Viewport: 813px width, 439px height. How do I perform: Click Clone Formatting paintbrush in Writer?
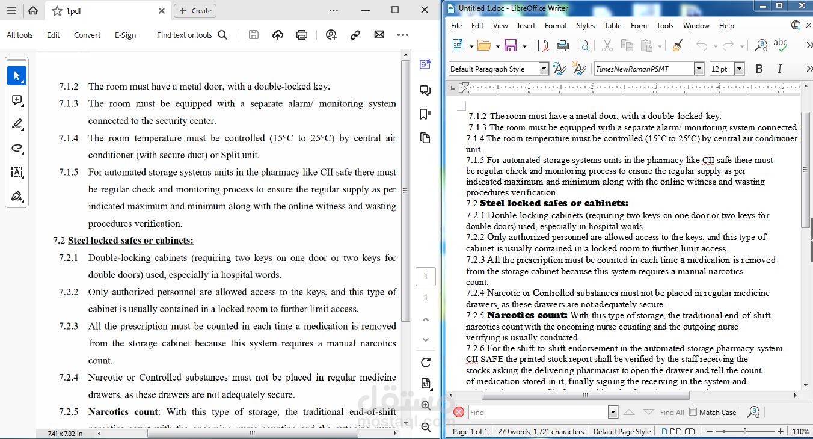click(x=678, y=46)
